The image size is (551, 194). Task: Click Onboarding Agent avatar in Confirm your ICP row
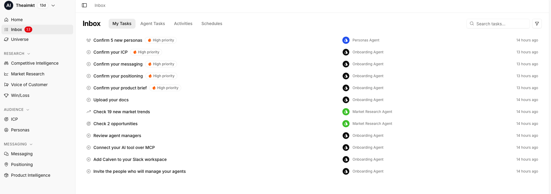tap(346, 52)
